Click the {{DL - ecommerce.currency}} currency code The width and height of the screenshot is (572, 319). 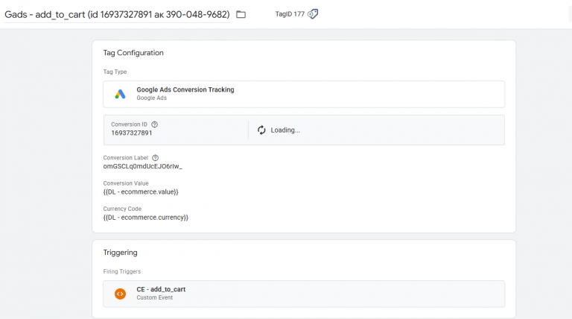pyautogui.click(x=145, y=218)
